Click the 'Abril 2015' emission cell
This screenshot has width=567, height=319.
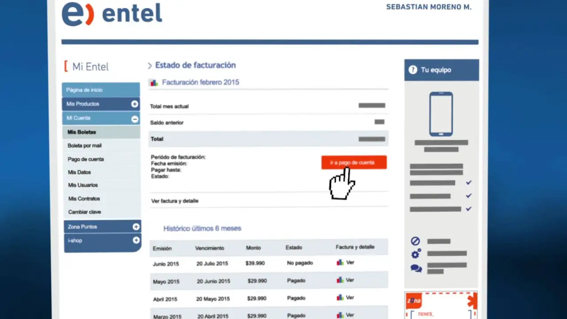click(165, 300)
